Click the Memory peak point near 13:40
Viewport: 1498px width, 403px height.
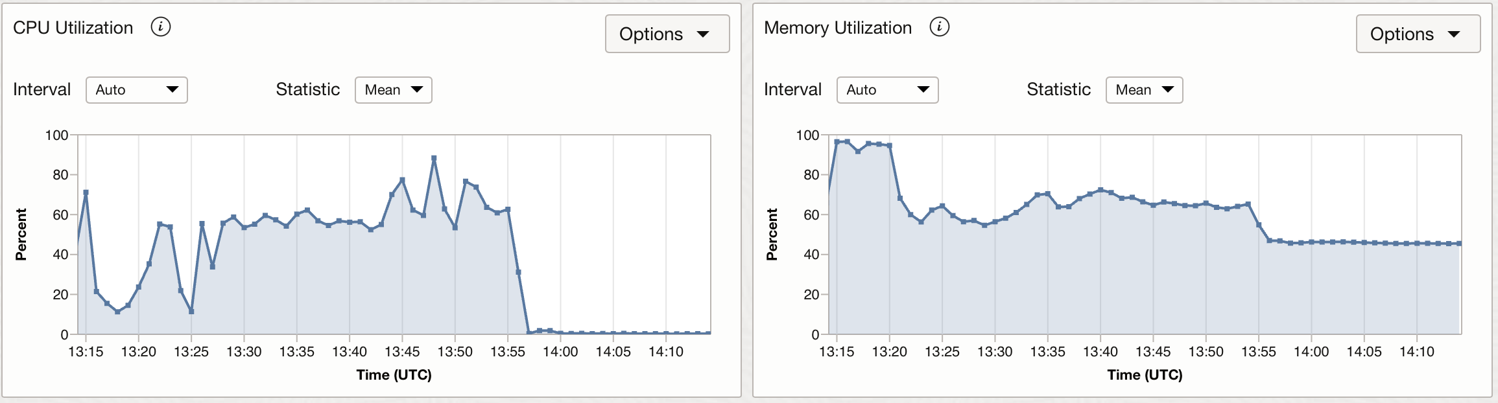pos(1100,190)
